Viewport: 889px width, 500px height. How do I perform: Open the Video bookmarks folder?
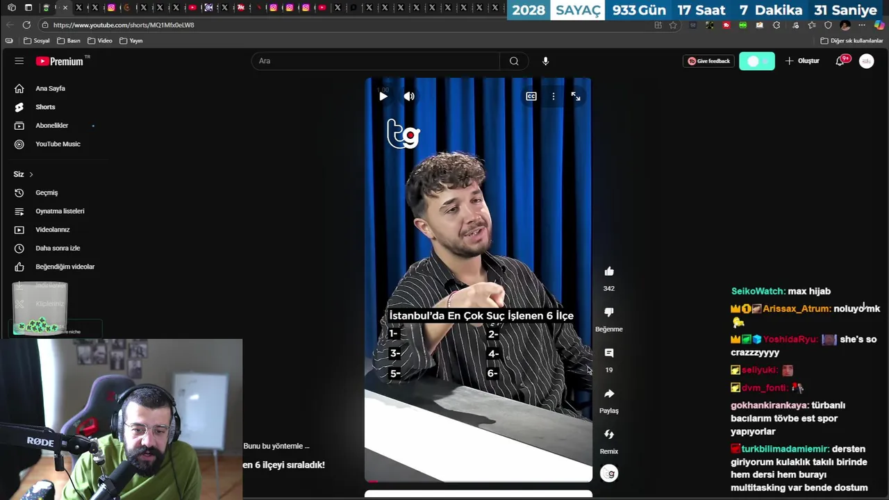[100, 41]
